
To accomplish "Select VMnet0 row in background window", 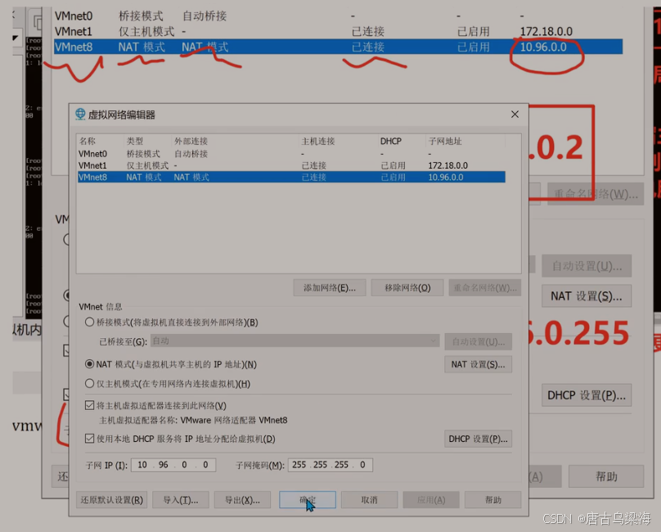I will (x=338, y=16).
